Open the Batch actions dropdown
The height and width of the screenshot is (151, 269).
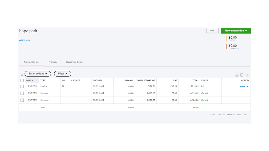click(38, 74)
